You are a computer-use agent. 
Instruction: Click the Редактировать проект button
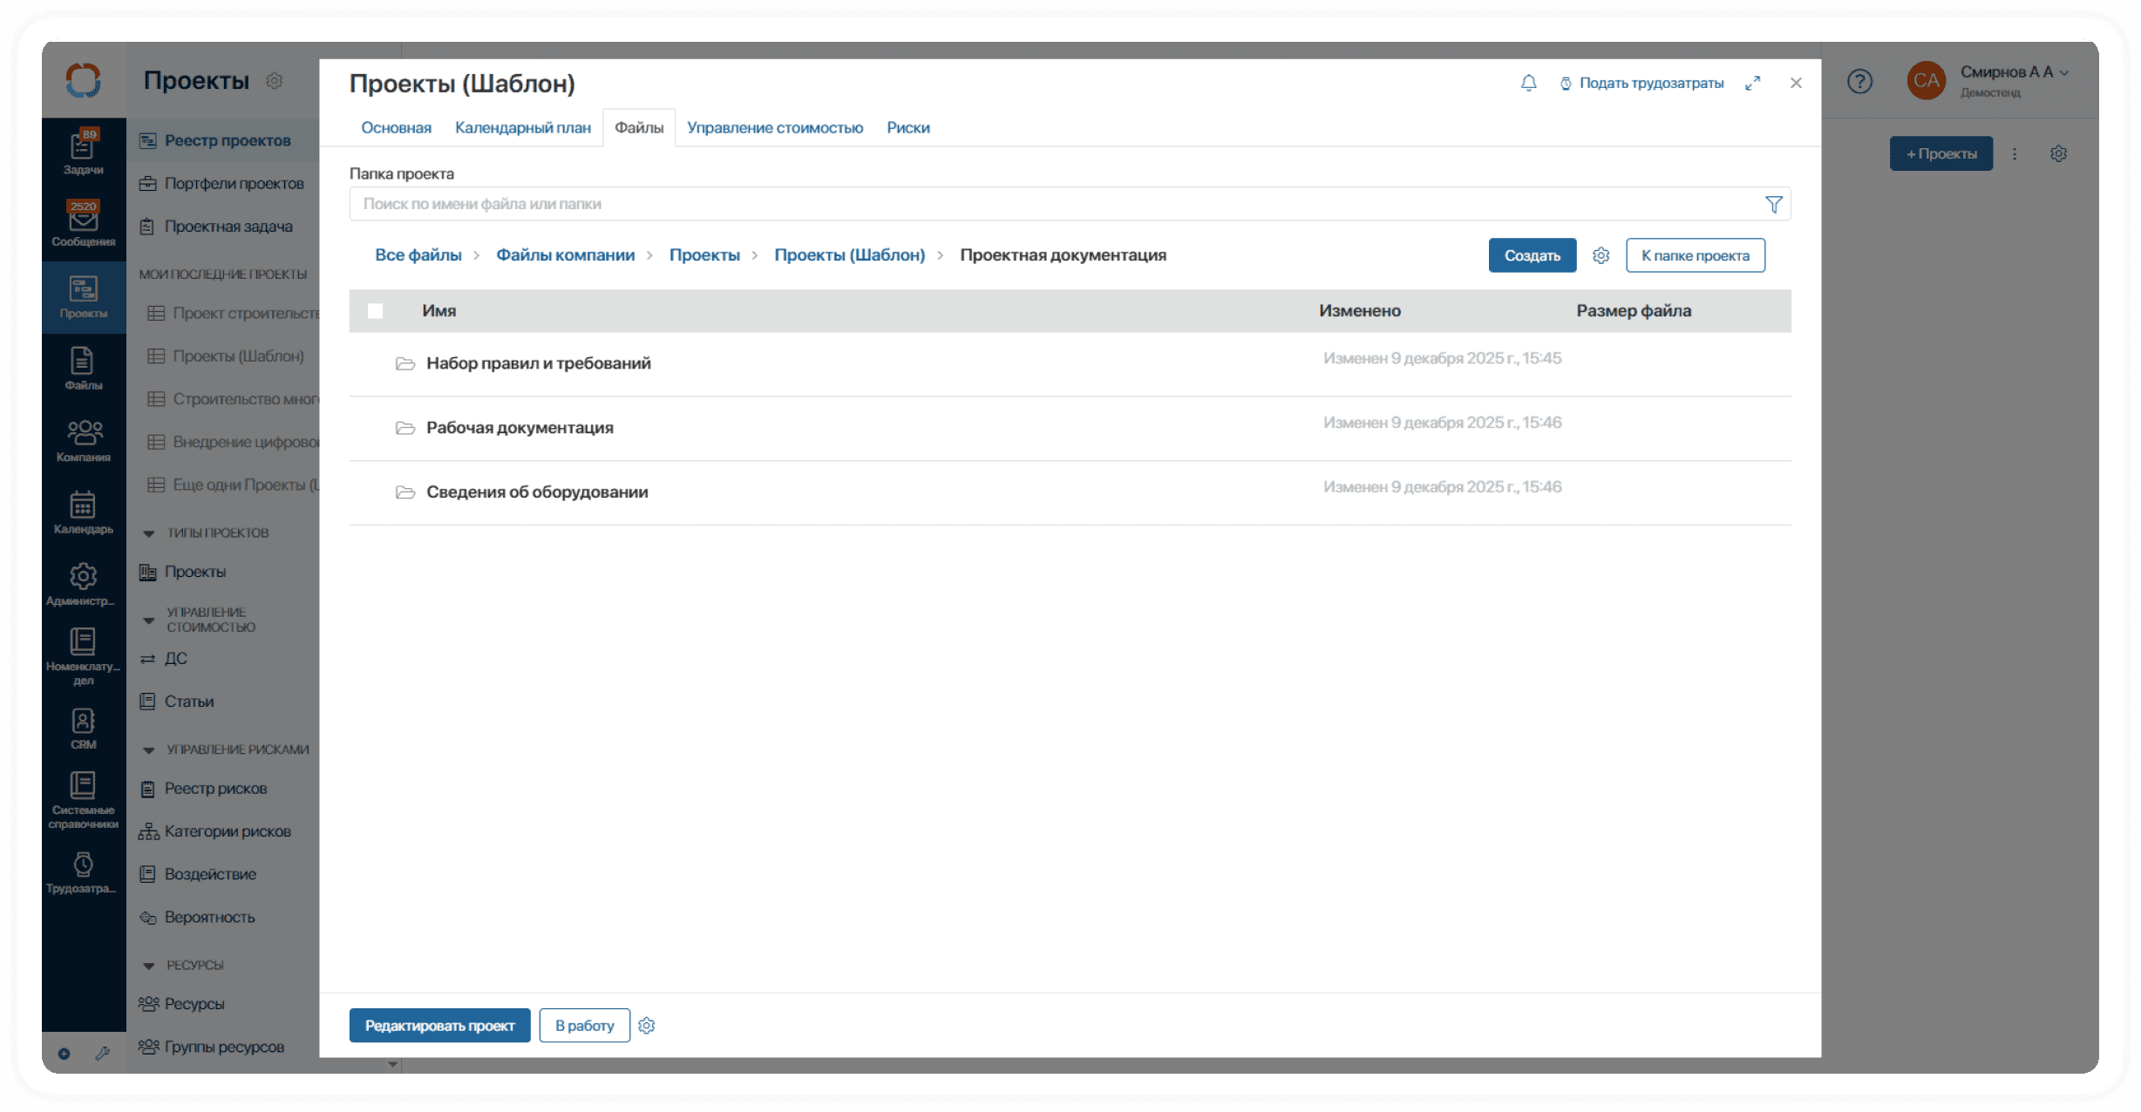(439, 1025)
